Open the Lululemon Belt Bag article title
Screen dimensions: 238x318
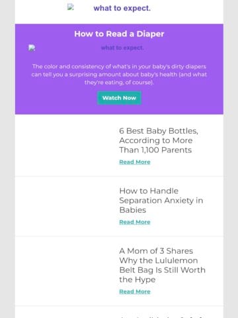(163, 265)
